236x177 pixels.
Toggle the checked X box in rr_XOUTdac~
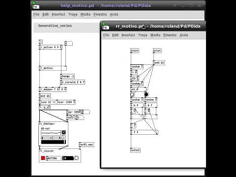tap(63, 132)
